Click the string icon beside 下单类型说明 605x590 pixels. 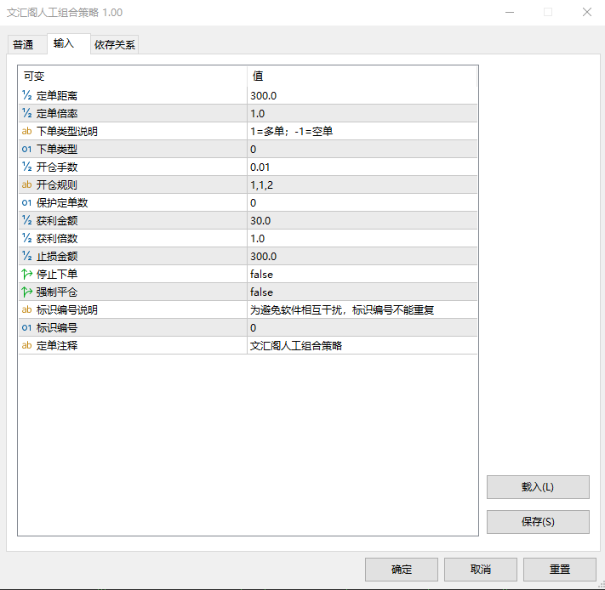click(26, 132)
